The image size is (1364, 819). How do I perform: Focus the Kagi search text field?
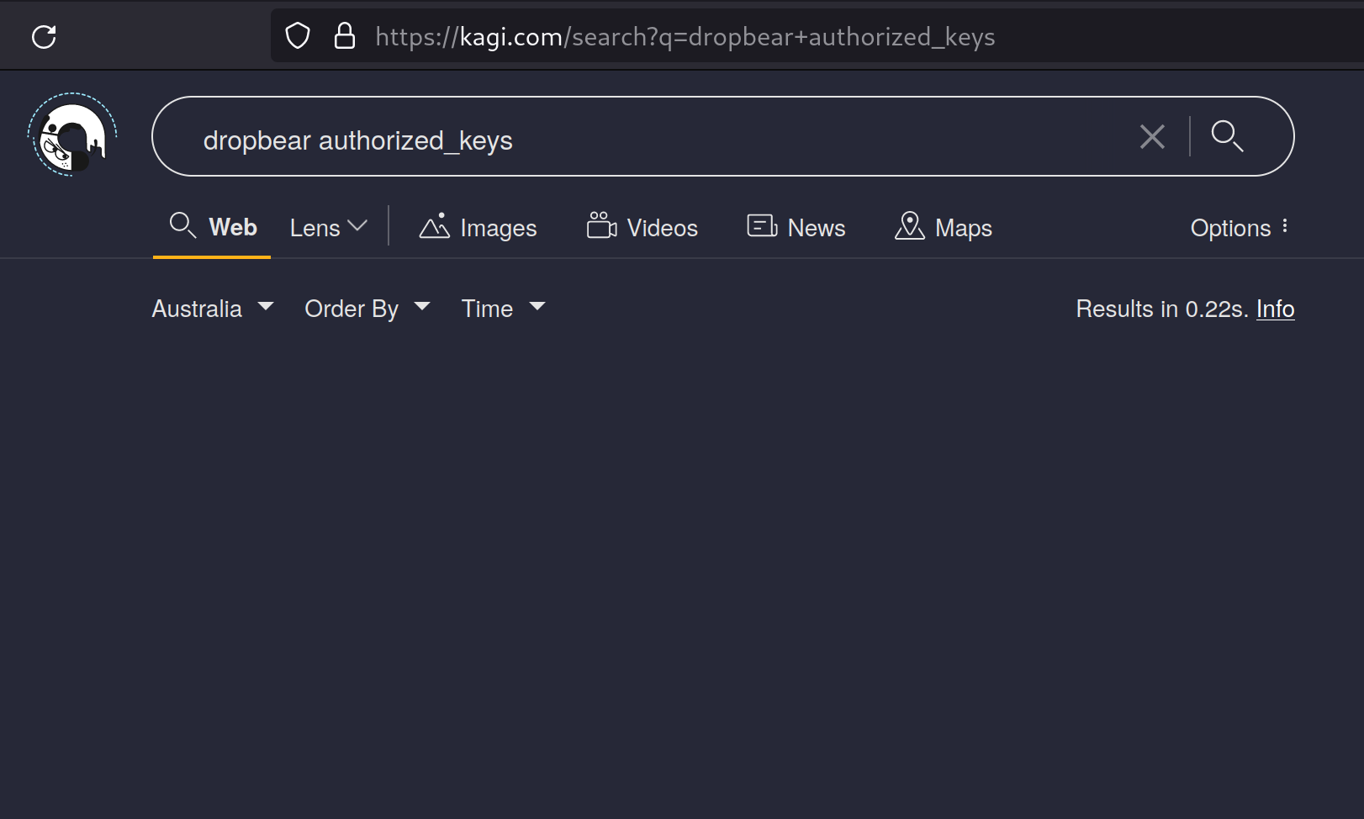[656, 140]
